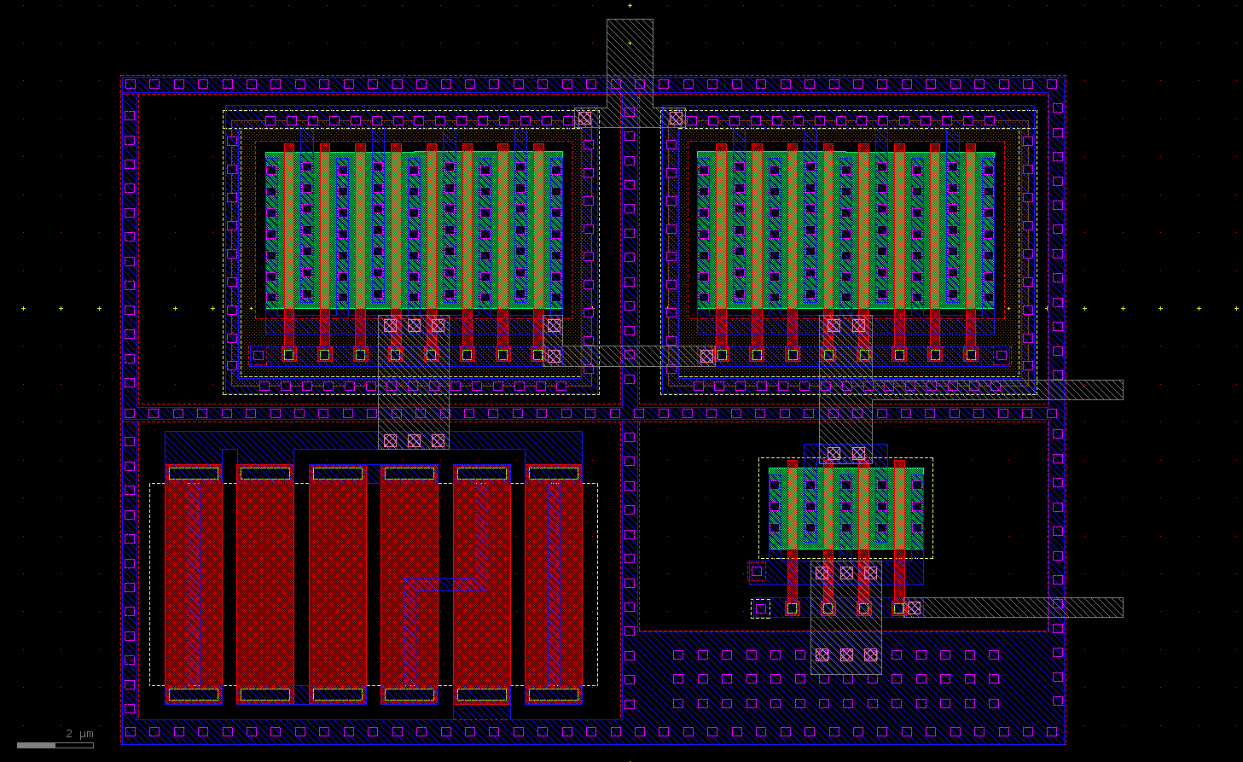Viewport: 1243px width, 762px height.
Task: Click the top-left PMOS transistor array
Action: (x=409, y=230)
